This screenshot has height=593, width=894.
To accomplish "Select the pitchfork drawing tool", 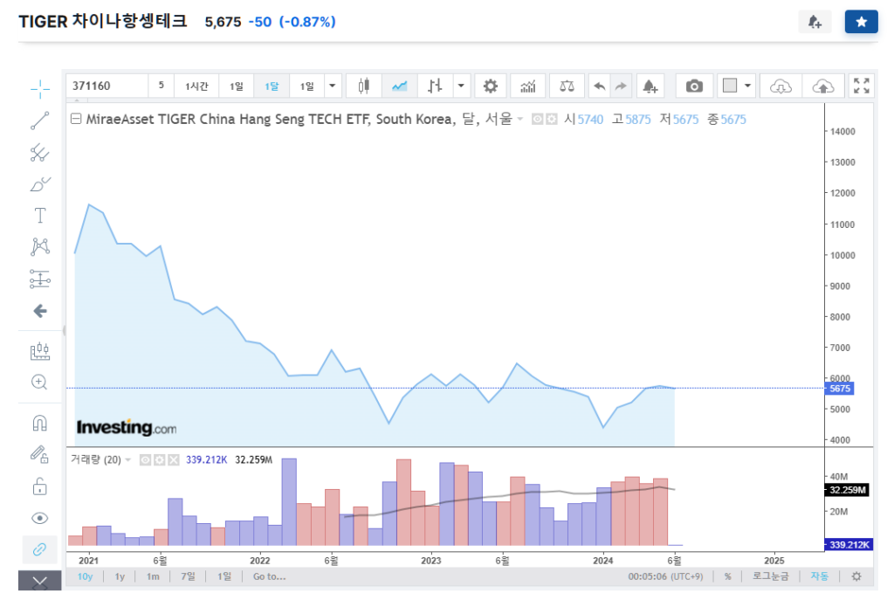I will (x=40, y=152).
